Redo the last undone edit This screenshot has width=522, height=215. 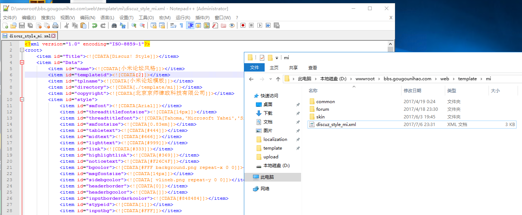pyautogui.click(x=103, y=25)
